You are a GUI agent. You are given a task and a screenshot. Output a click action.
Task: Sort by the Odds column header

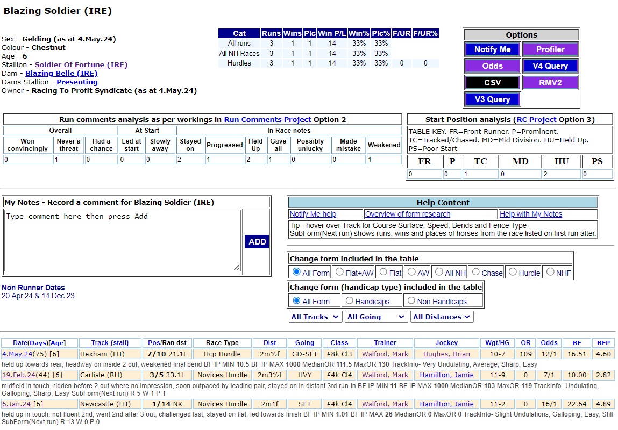click(x=549, y=343)
